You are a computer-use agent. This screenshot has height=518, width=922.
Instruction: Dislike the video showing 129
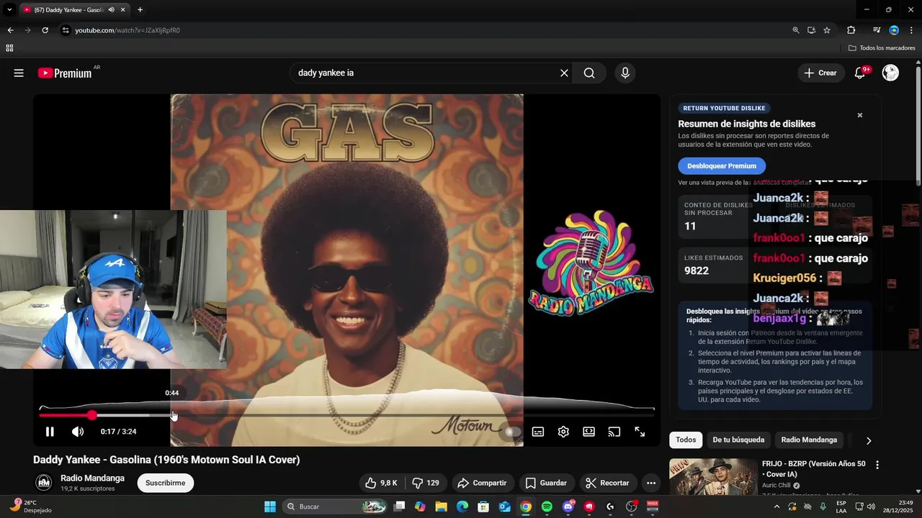[x=426, y=483]
